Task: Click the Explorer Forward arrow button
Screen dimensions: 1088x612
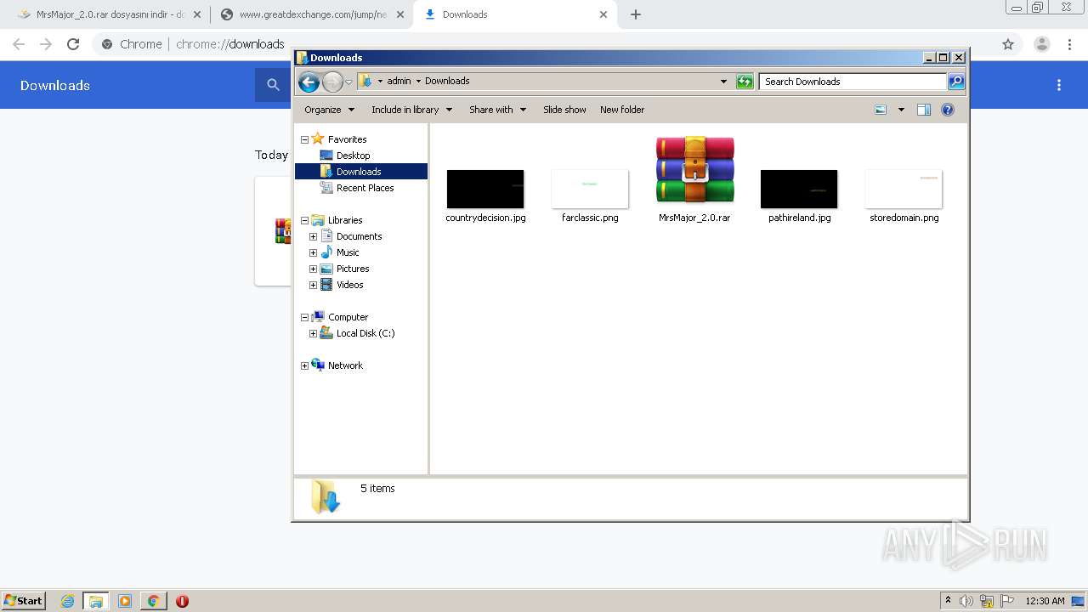Action: [x=332, y=82]
